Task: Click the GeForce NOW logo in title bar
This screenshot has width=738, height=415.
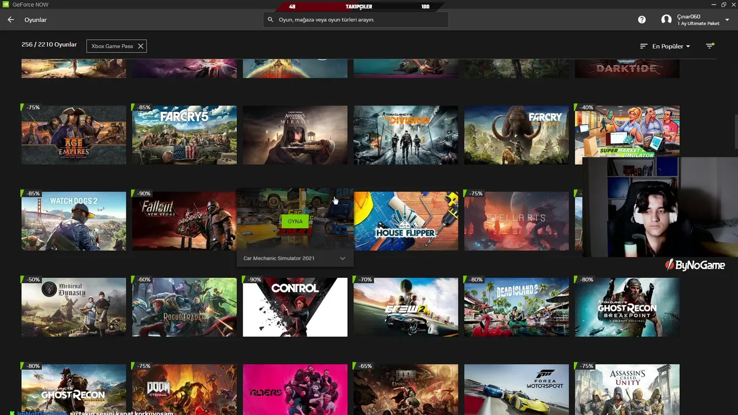Action: (5, 5)
